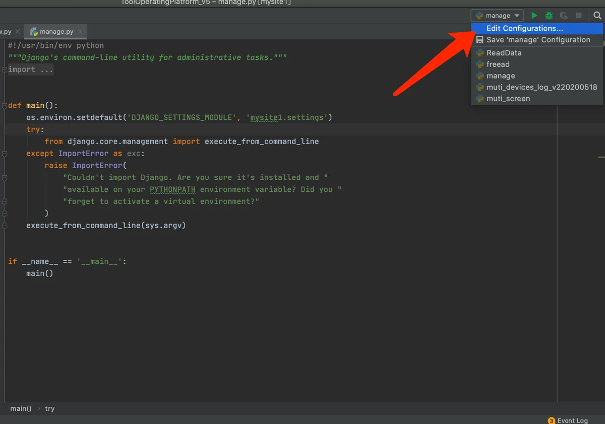Click the 'try' breadcrumb
The image size is (605, 424).
click(49, 408)
